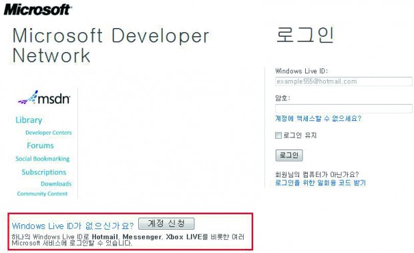This screenshot has width=414, height=253.
Task: Get a single-use code link
Action: tap(321, 182)
